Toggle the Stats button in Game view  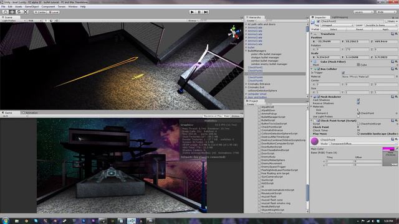(226, 116)
